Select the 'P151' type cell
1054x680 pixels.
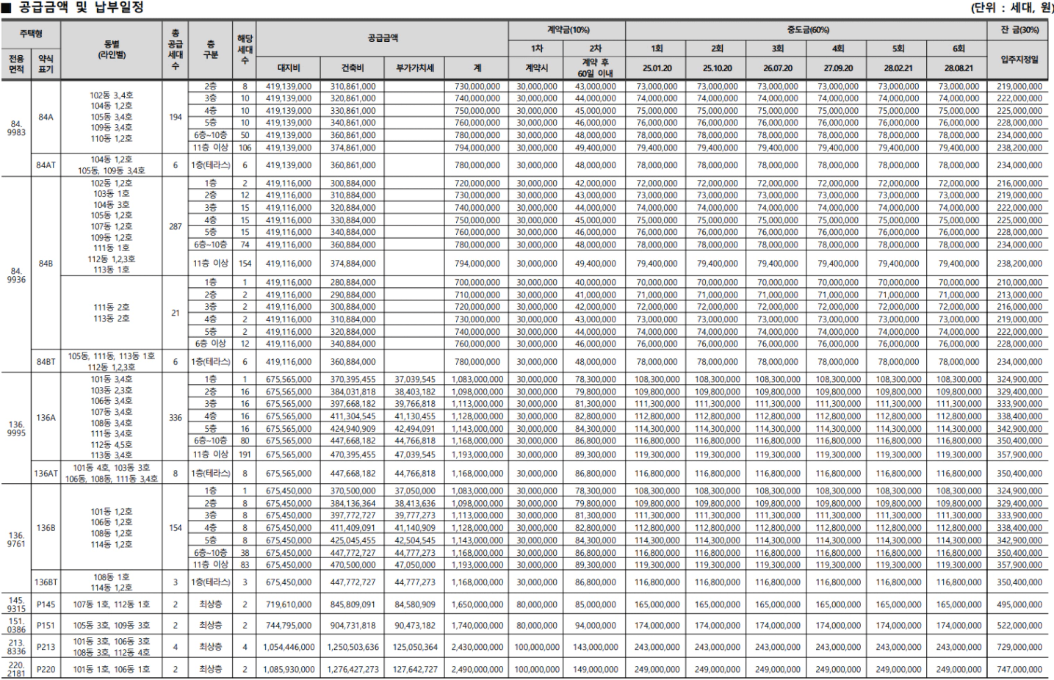click(46, 626)
